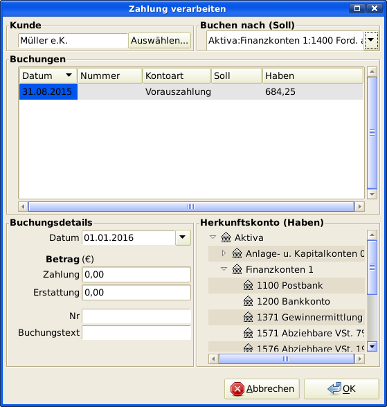Click the Buchungen vertical scrollbar thumb
This screenshot has width=387, height=407.
pos(372,133)
